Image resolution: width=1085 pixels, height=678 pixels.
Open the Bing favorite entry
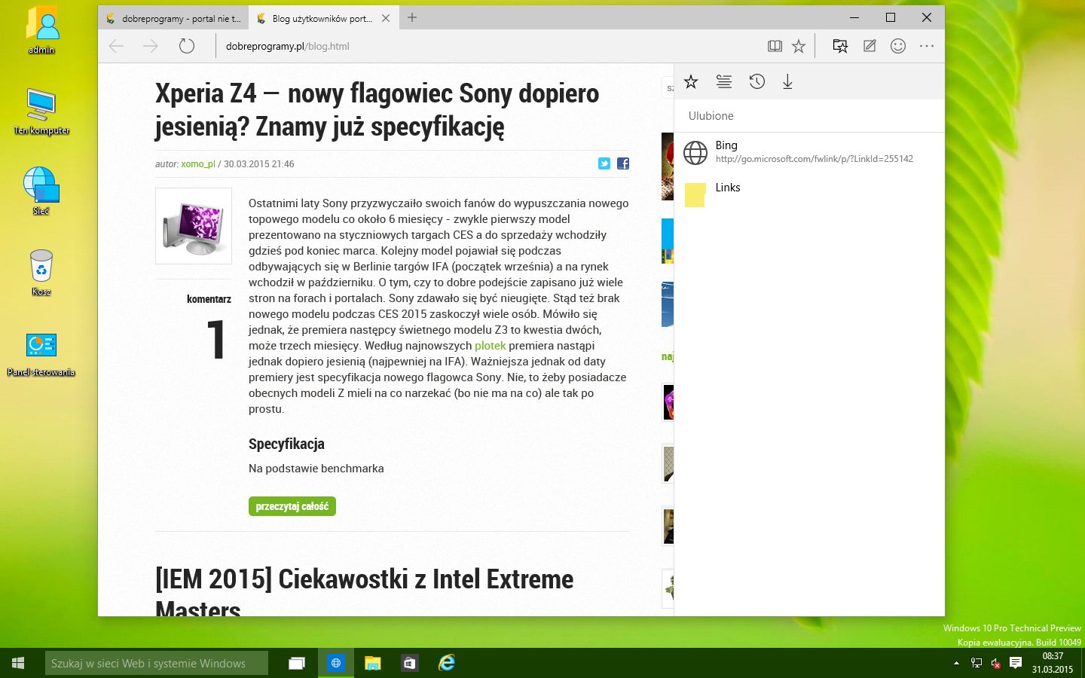809,151
